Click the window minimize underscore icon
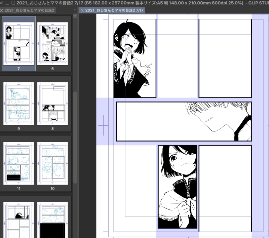Image resolution: width=269 pixels, height=238 pixels. tap(7, 3)
